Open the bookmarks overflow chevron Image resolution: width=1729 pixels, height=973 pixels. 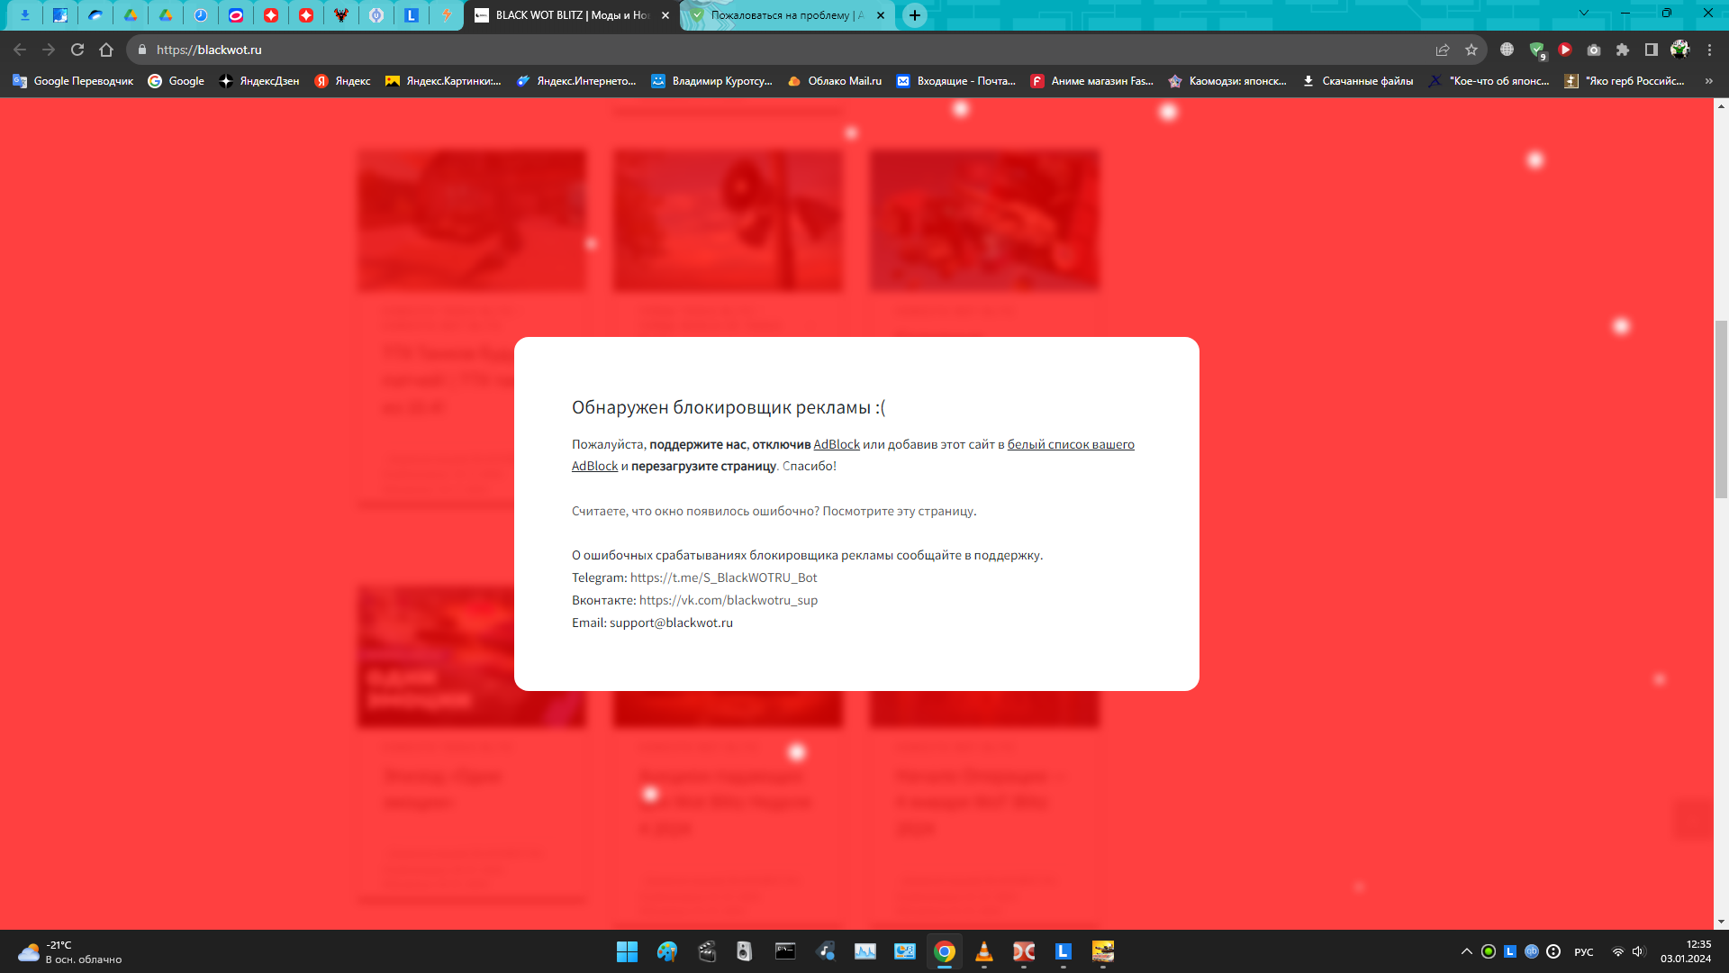pyautogui.click(x=1709, y=80)
